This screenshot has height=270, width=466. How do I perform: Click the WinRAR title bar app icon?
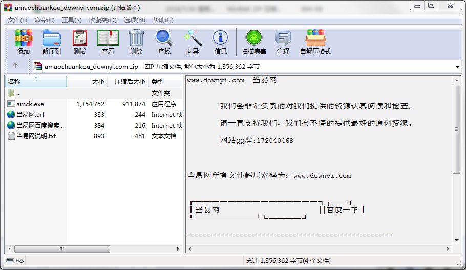[8, 7]
